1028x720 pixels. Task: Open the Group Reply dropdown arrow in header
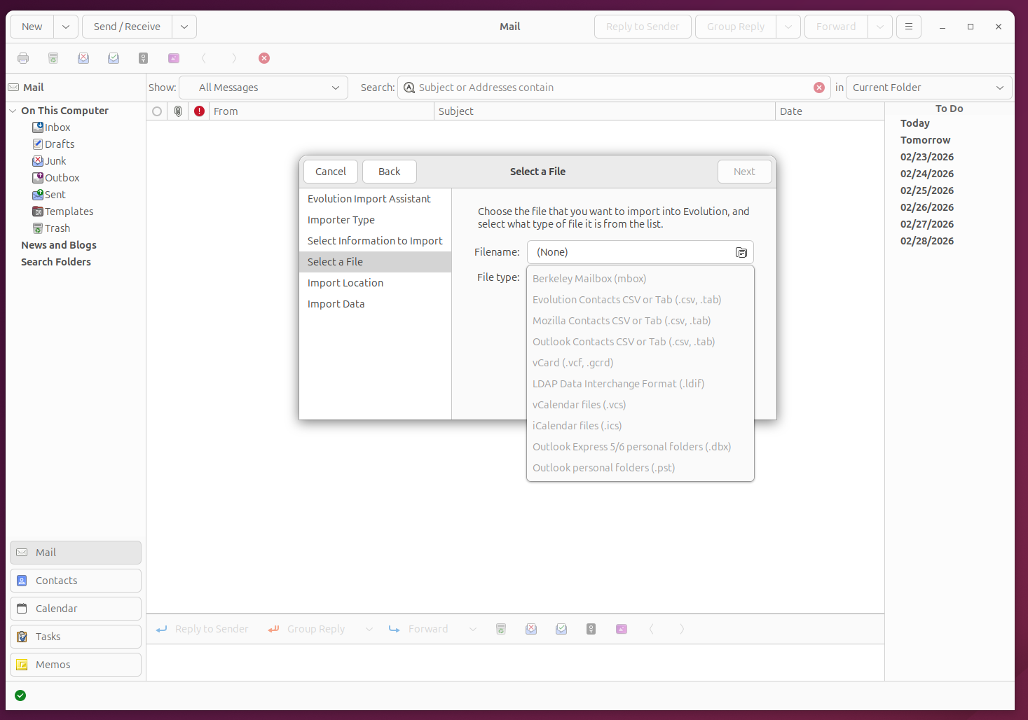788,27
